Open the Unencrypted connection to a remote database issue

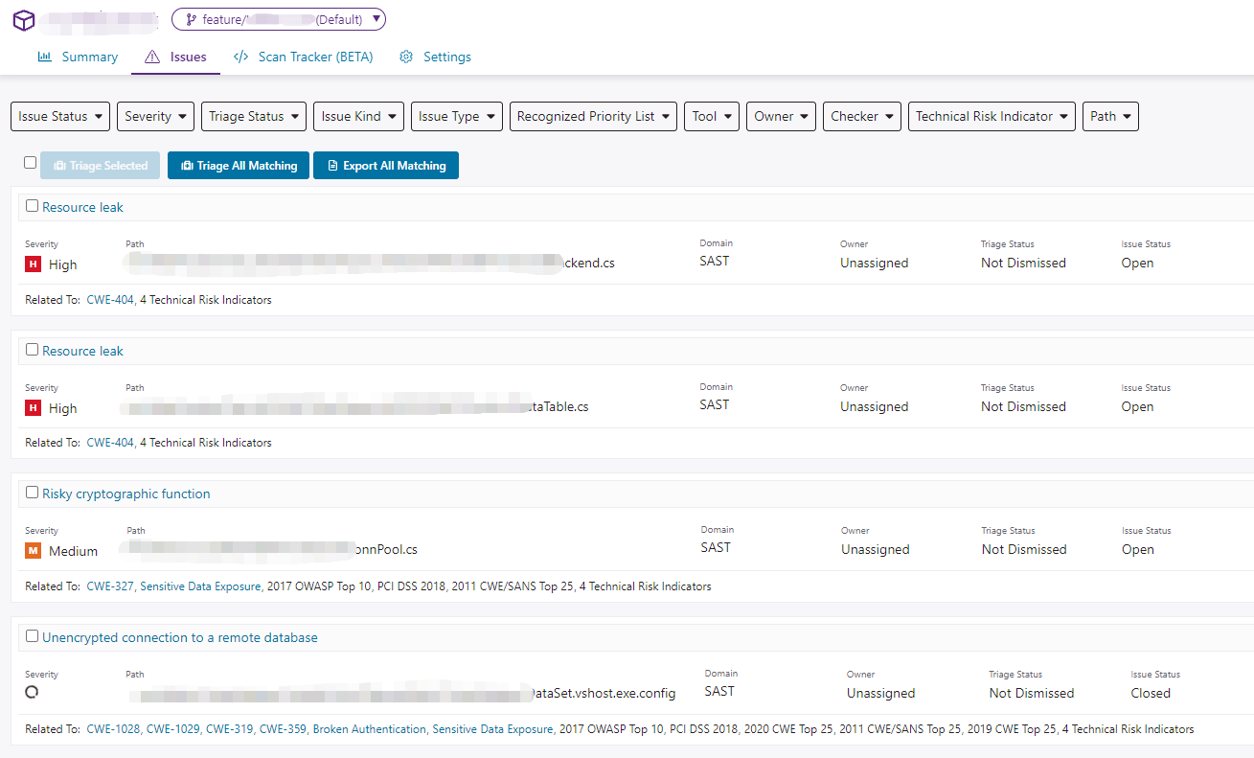point(179,637)
